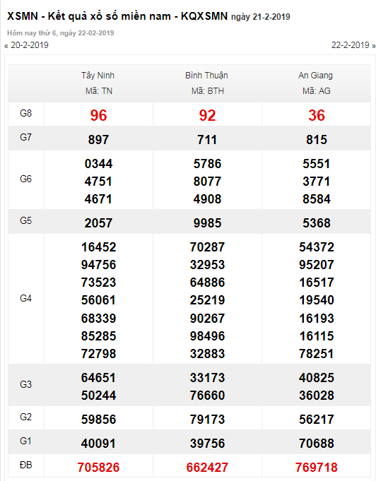Select the ĐB row label
The width and height of the screenshot is (376, 481).
(25, 465)
